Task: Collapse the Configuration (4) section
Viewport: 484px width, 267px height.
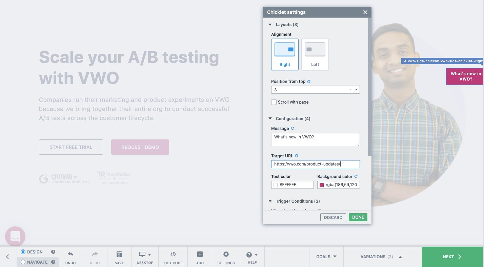Action: pyautogui.click(x=270, y=119)
